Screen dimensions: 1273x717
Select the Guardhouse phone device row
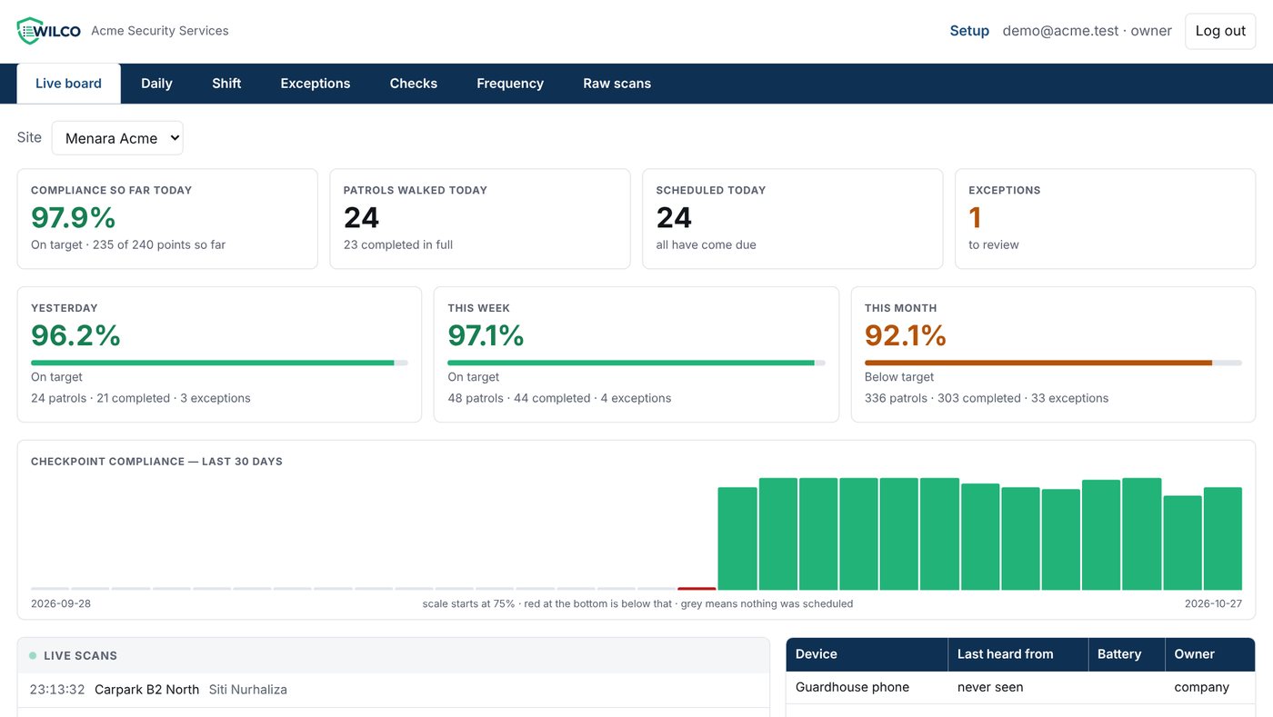(x=1020, y=688)
